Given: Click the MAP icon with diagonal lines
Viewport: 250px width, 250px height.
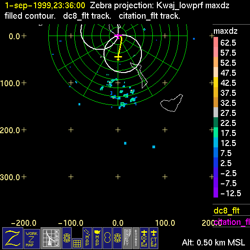Looking at the screenshot, I should [87, 238].
